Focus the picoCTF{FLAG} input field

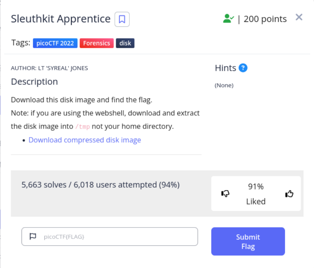[116, 237]
